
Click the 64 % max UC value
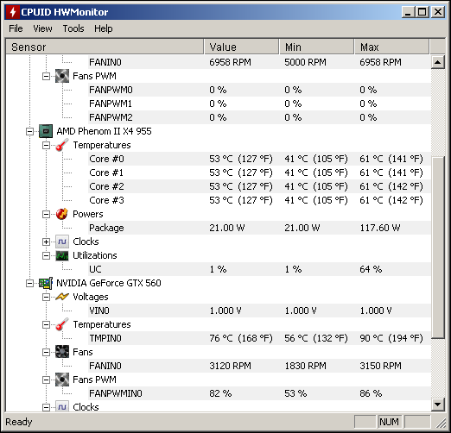(371, 269)
